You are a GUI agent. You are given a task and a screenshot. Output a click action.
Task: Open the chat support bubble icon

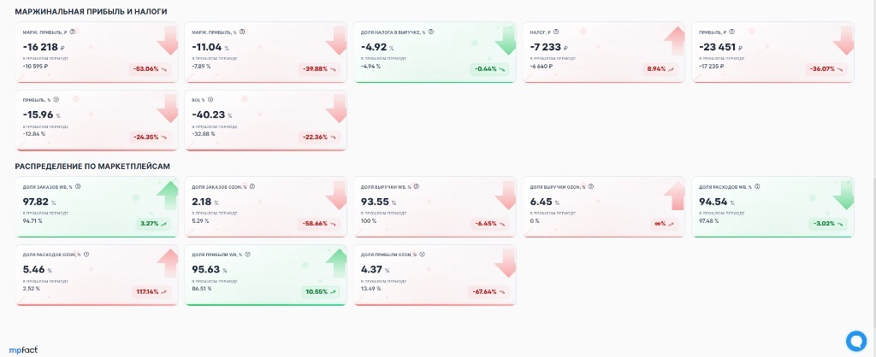855,340
